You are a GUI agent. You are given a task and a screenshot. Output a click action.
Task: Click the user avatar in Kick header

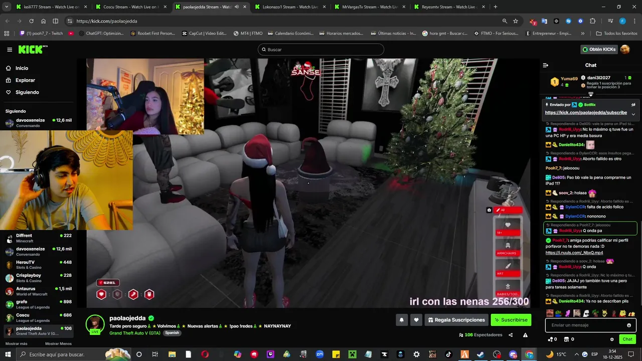coord(625,49)
